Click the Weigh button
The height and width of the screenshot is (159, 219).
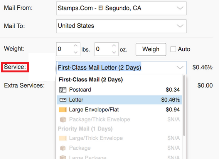[151, 49]
